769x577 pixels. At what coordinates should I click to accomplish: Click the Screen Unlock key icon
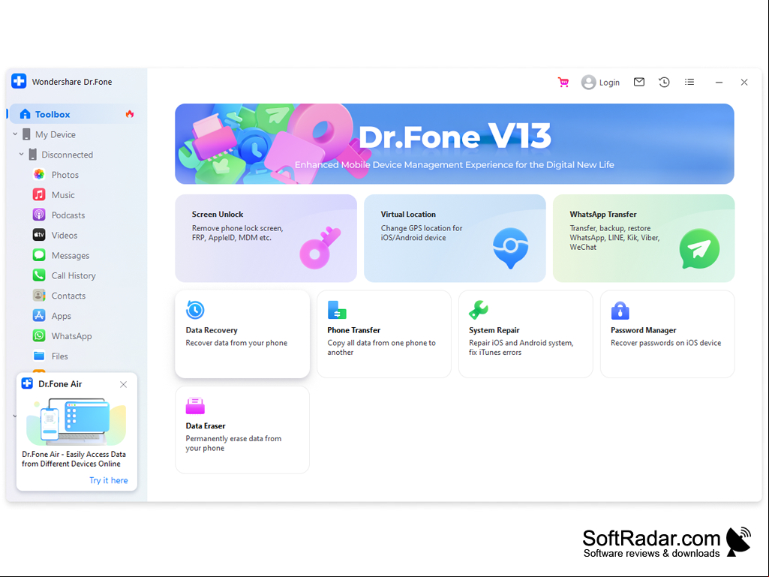coord(320,248)
